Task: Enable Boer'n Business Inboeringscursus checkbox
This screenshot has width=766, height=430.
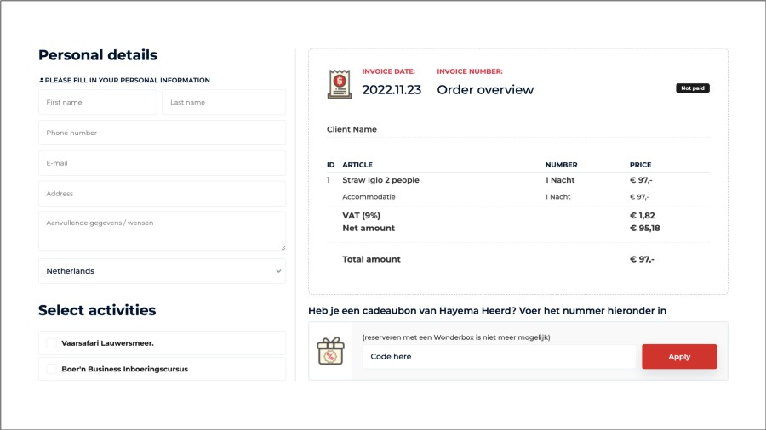Action: (x=52, y=369)
